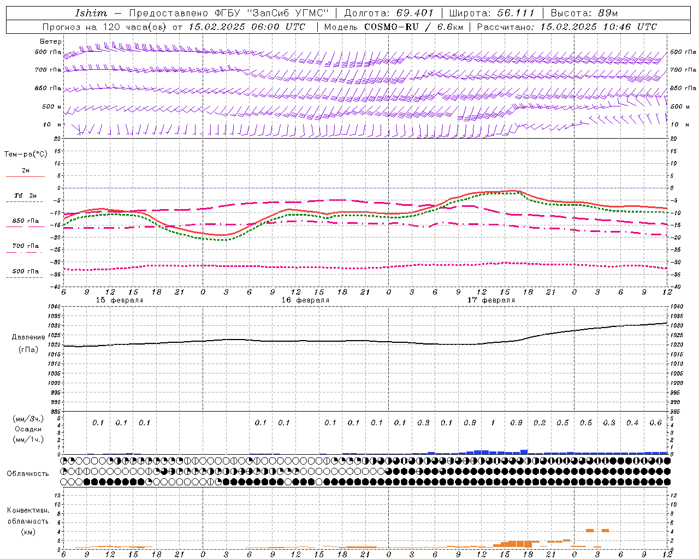Select the start time 15.02.2025 06:00 UTC
This screenshot has height=559, width=699.
coord(247,27)
